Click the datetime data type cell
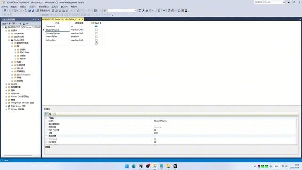 (80, 37)
